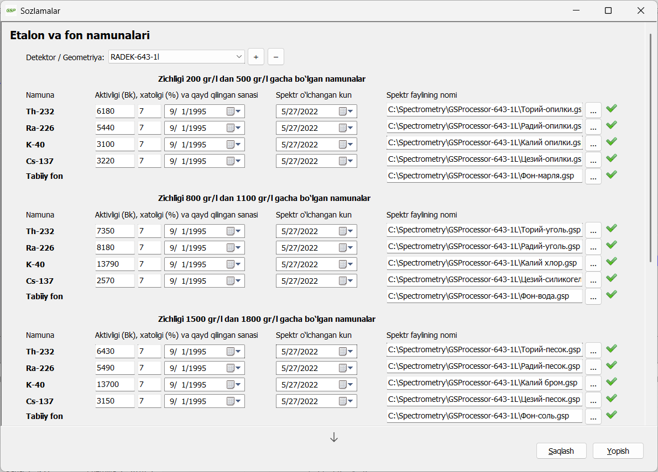Browse file for Калий опилки spectrum
The width and height of the screenshot is (658, 472).
[593, 144]
